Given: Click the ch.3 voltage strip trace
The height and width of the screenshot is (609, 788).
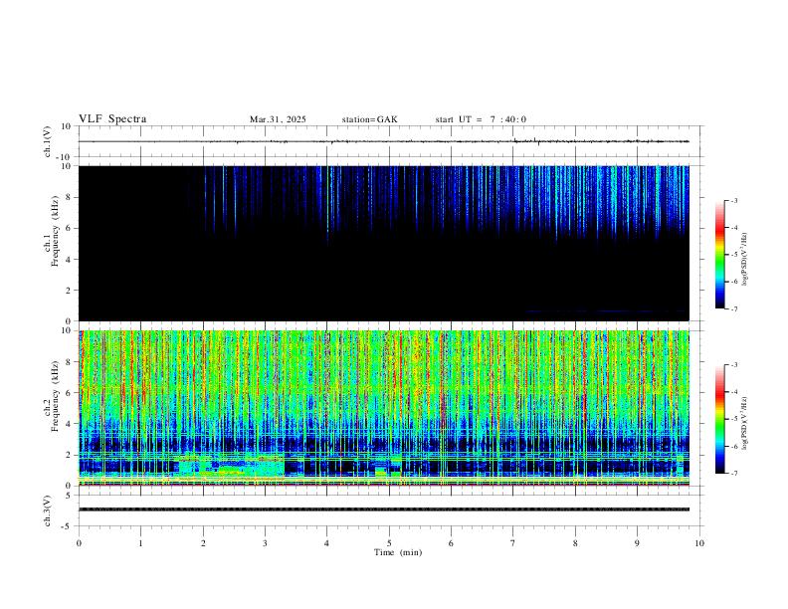Looking at the screenshot, I should [x=383, y=509].
